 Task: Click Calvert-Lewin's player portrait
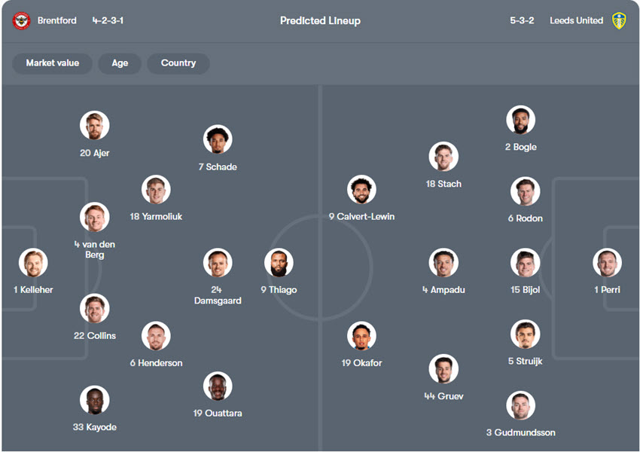(x=361, y=190)
